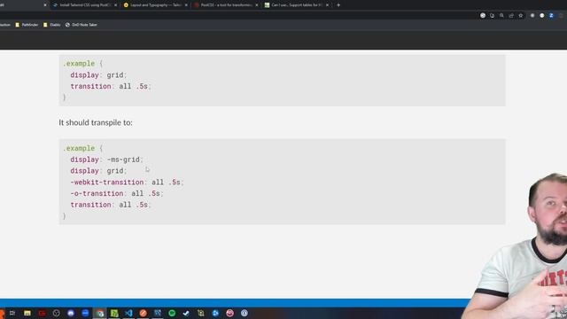Screen dimensions: 567x319
Task: Open the Pathfinder bookmark folder
Action: click(x=27, y=25)
